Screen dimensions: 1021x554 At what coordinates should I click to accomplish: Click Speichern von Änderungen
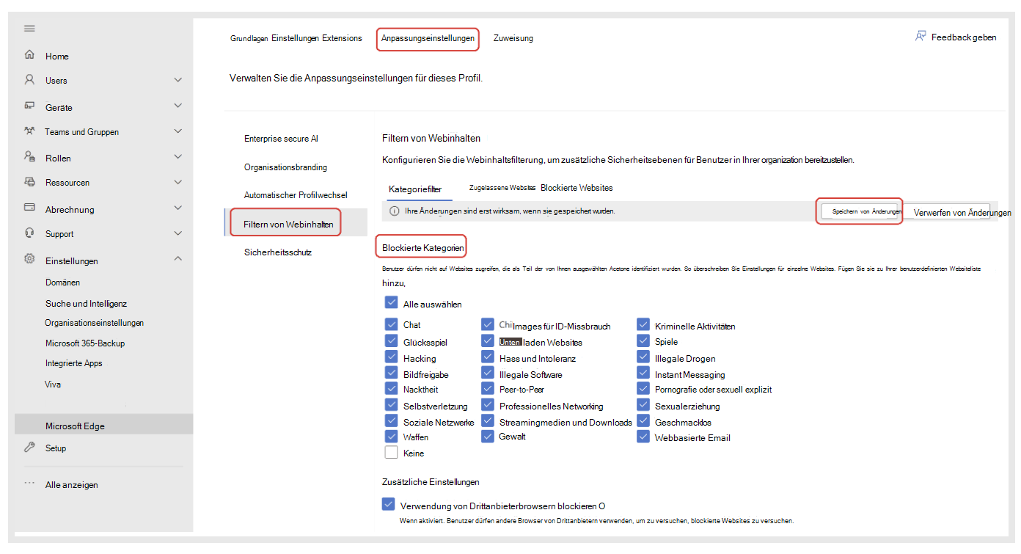tap(859, 211)
